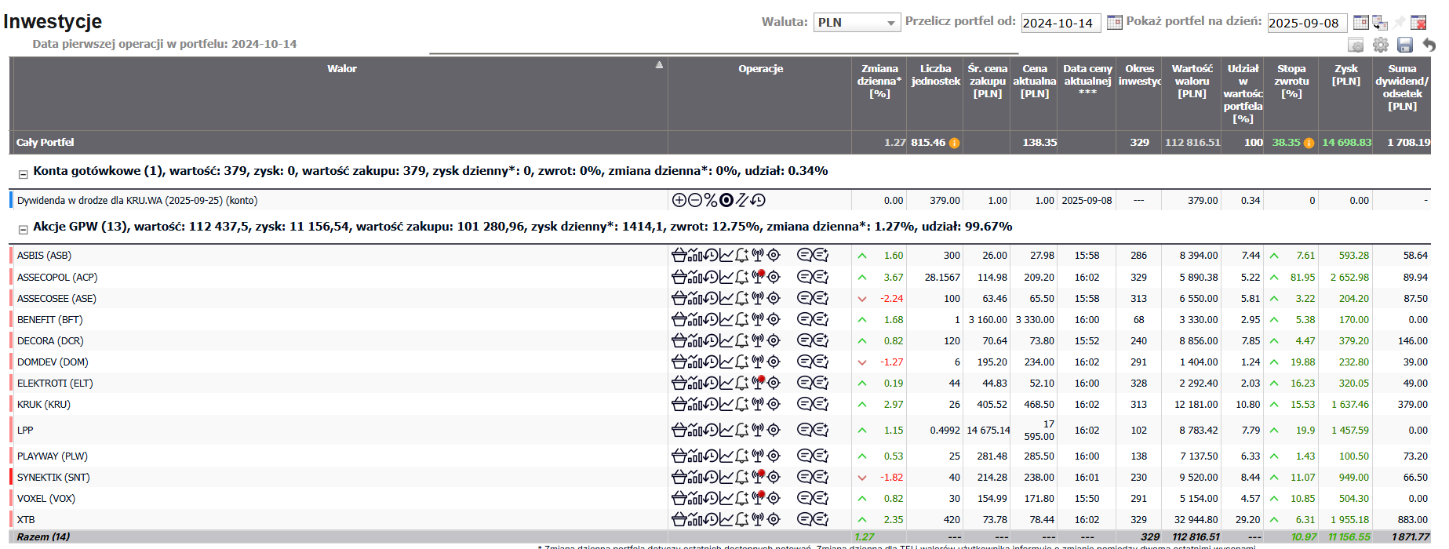Open operation history clock icon for XTB
Screen dimensions: 1449x549
coord(711,520)
